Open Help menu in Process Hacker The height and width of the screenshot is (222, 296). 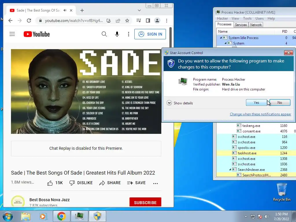(x=271, y=18)
